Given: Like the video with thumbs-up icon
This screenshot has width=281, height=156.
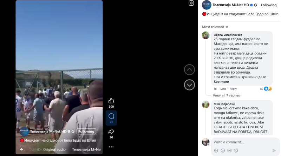Looking at the screenshot, I should click(111, 101).
